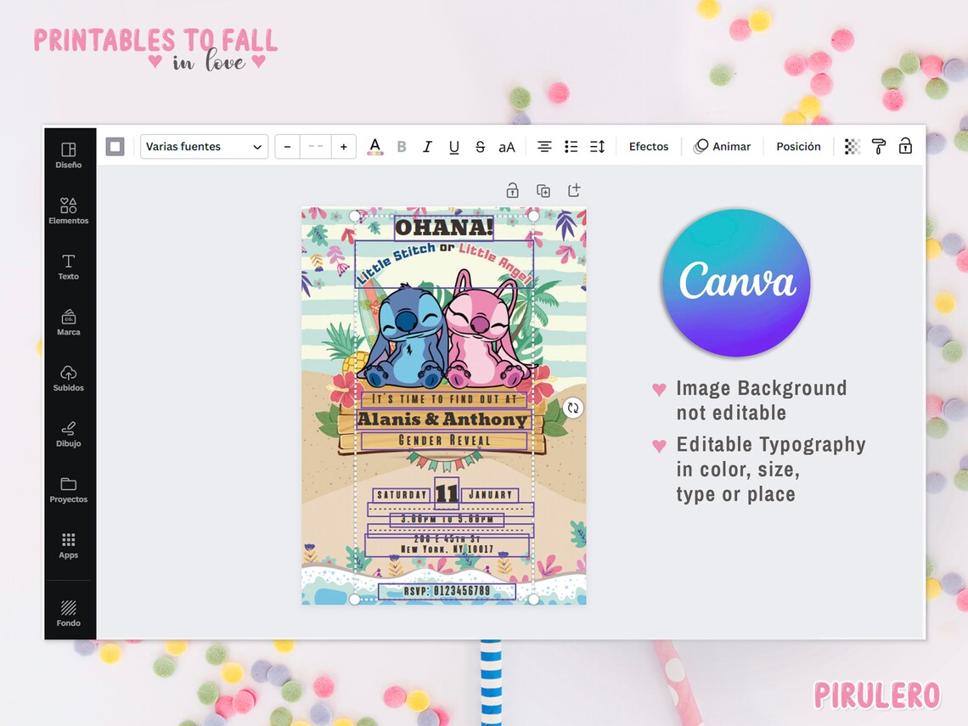Screen dimensions: 968x726
Task: Open the text alignment options
Action: tap(544, 146)
